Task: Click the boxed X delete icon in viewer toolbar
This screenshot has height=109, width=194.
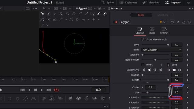Action: pyautogui.click(x=48, y=19)
